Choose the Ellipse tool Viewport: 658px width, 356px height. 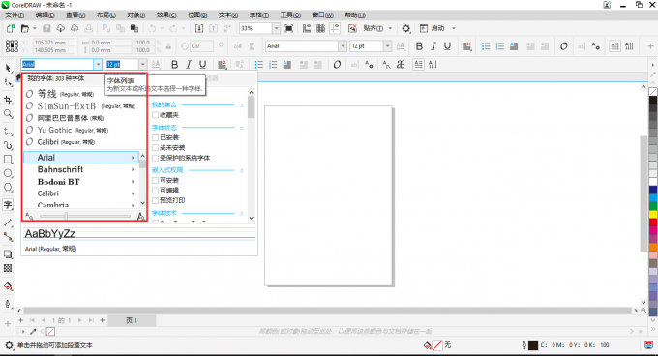(x=8, y=173)
